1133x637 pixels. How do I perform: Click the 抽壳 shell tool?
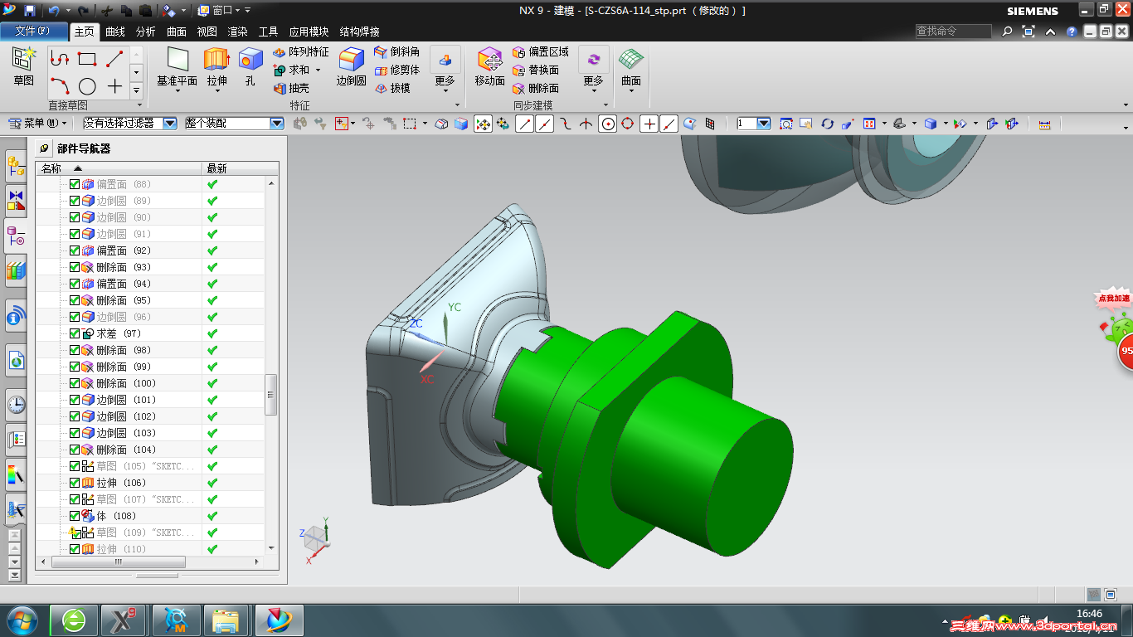(x=291, y=88)
